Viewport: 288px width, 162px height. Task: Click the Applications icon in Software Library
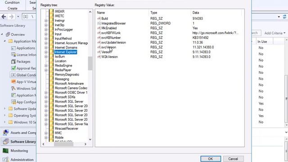(13, 48)
